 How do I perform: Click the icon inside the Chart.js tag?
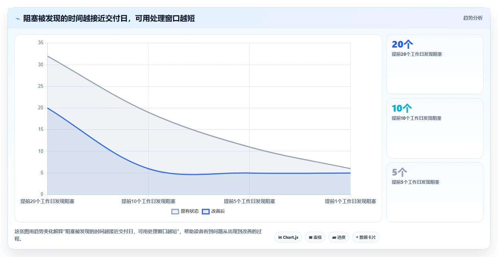(x=280, y=237)
